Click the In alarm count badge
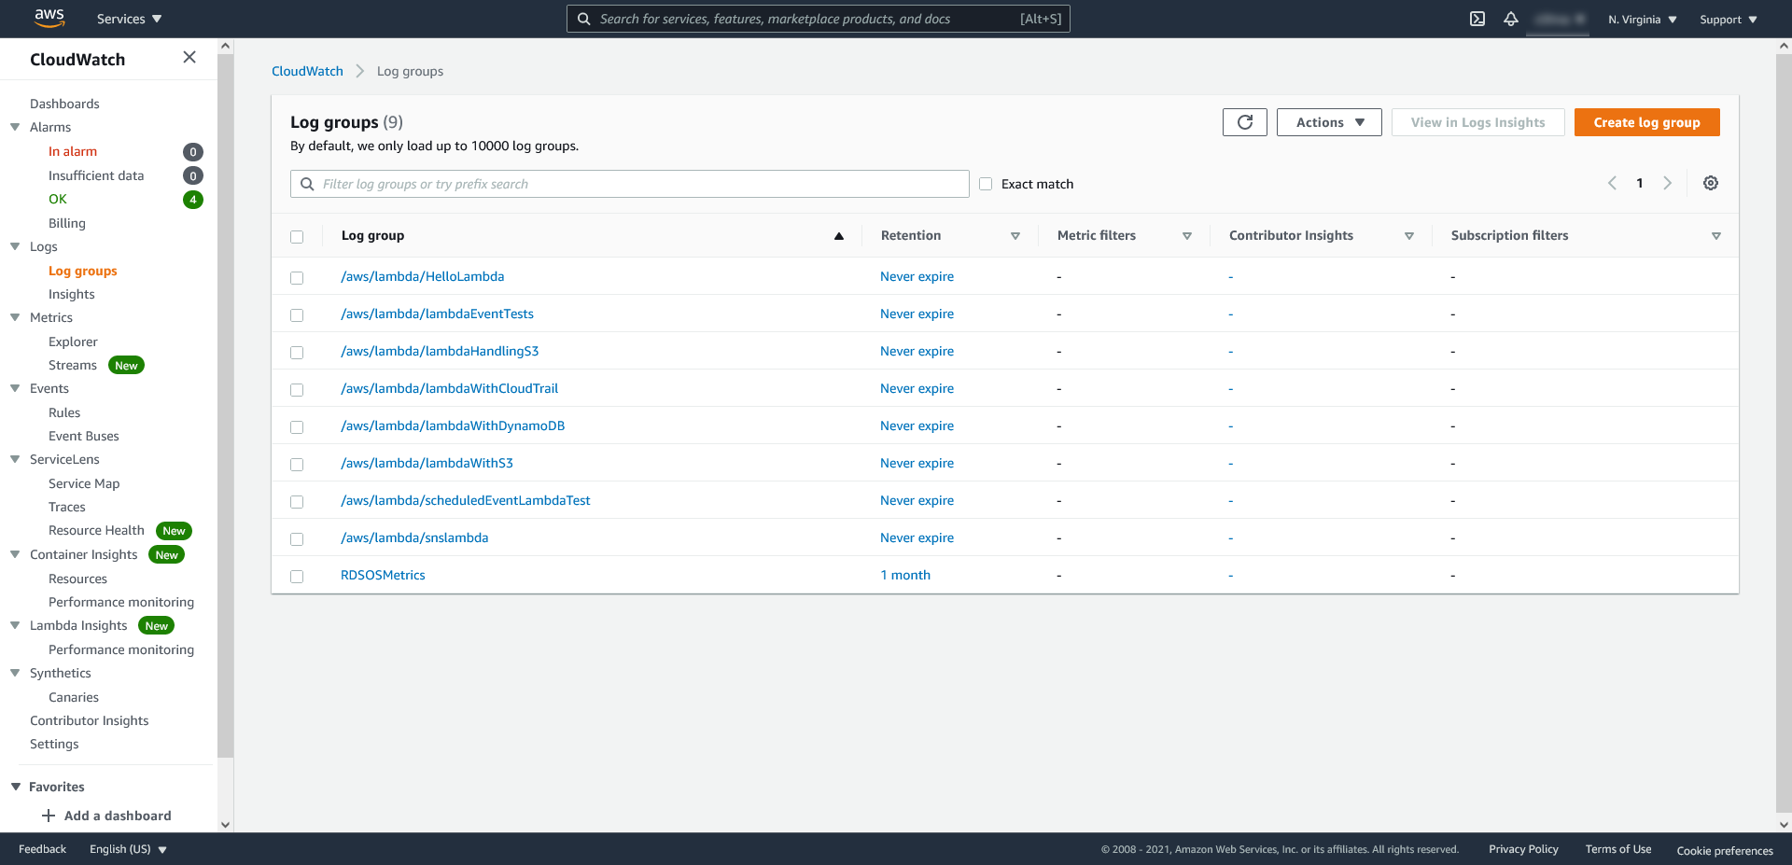 [193, 152]
